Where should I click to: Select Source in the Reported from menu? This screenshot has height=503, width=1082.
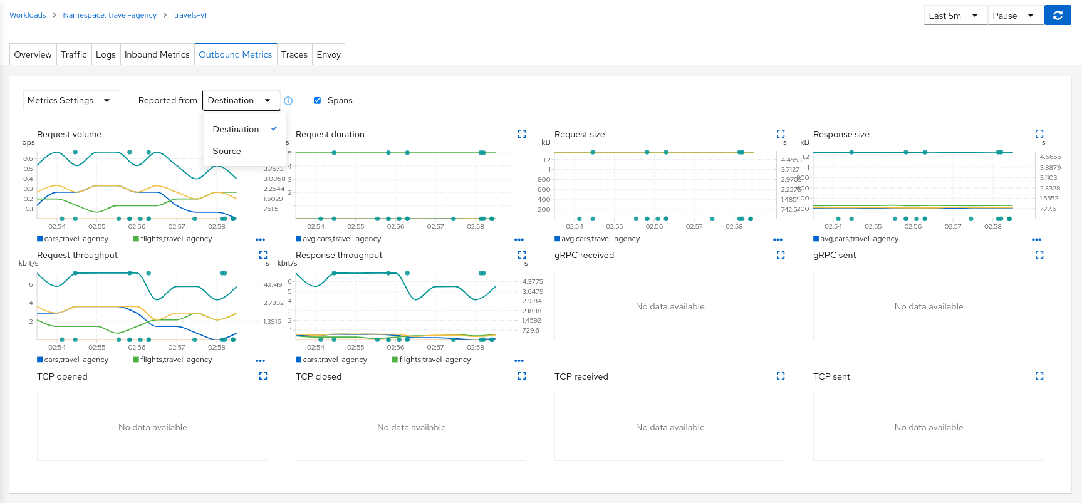pos(227,151)
